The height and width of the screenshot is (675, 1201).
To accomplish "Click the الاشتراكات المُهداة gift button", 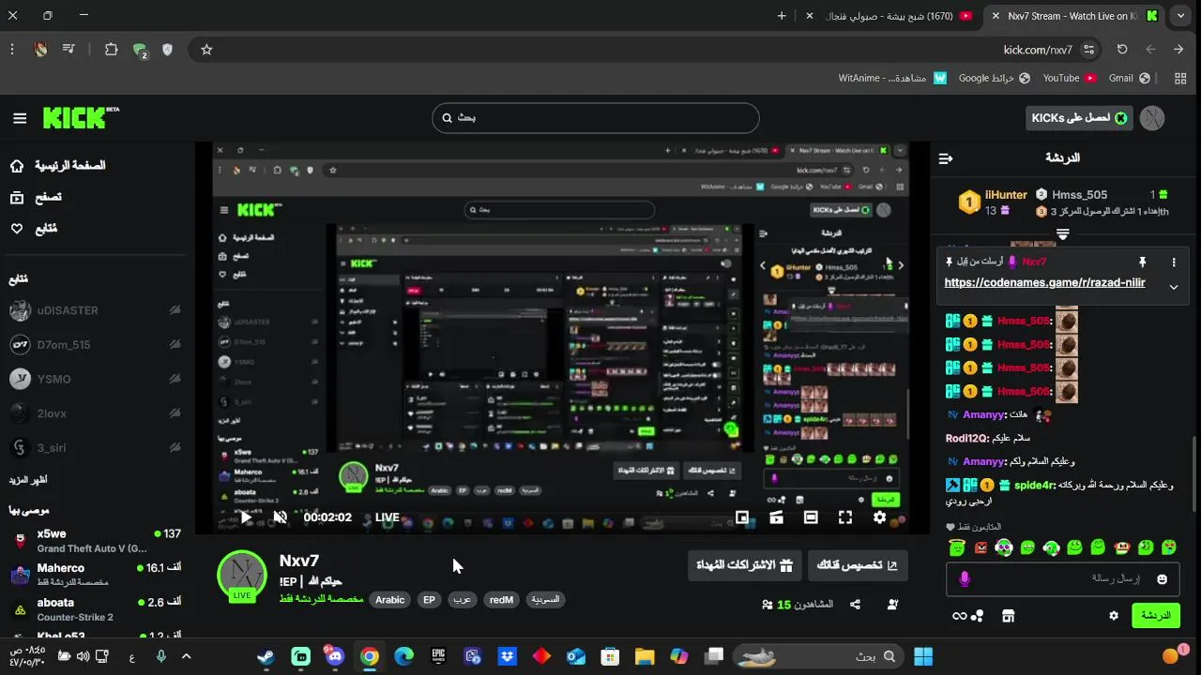I will (x=745, y=565).
